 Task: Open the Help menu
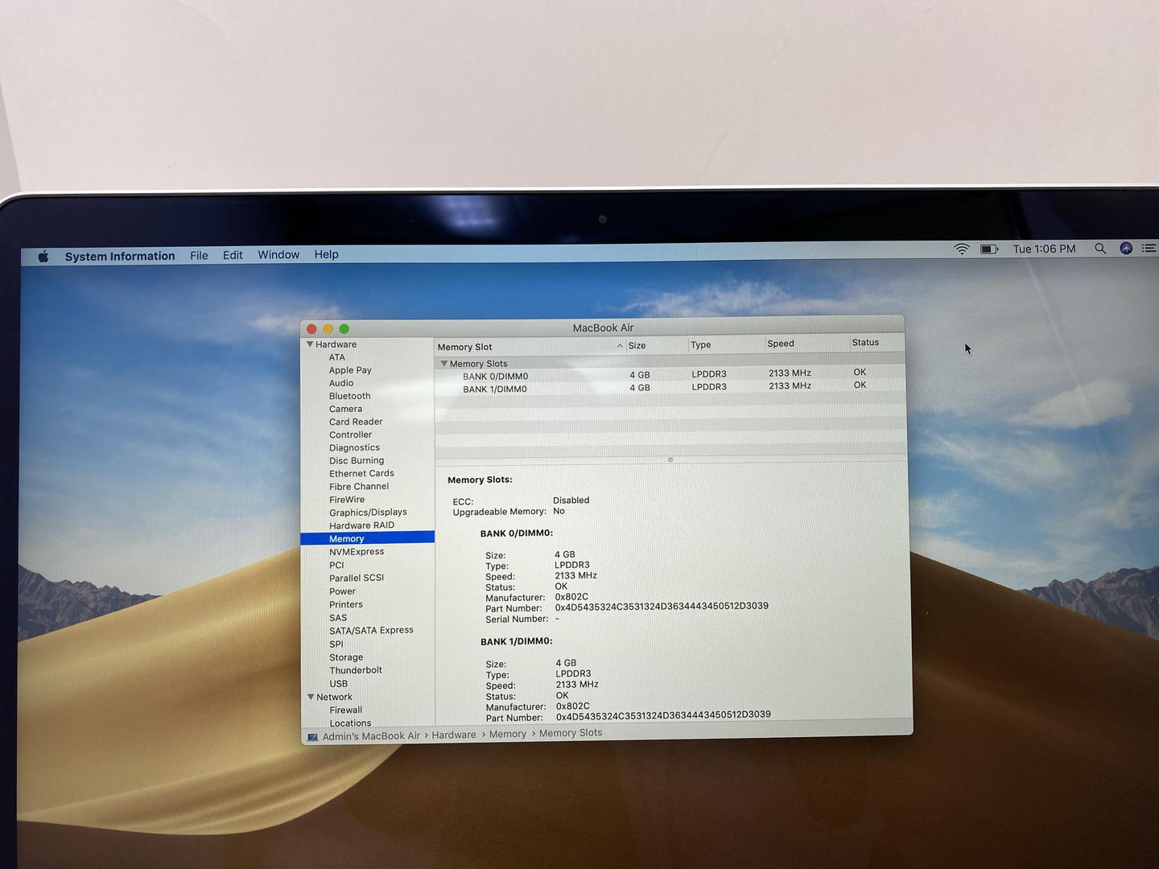(x=326, y=254)
